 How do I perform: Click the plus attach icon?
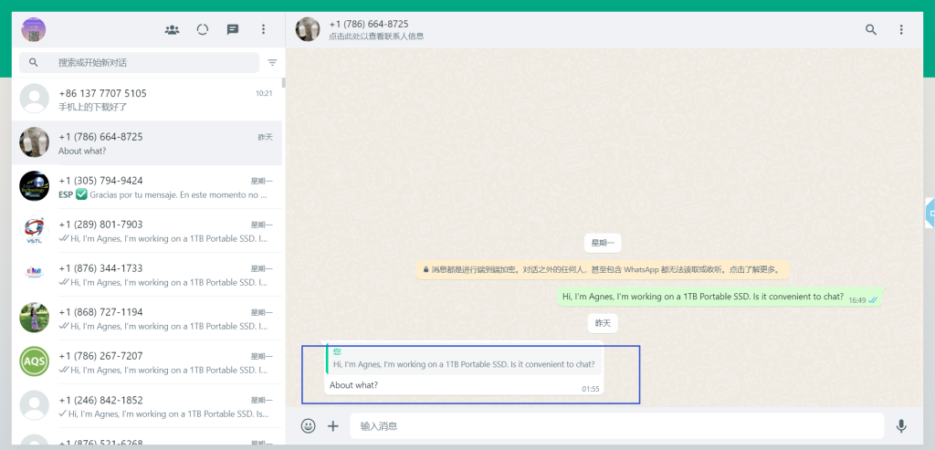333,425
